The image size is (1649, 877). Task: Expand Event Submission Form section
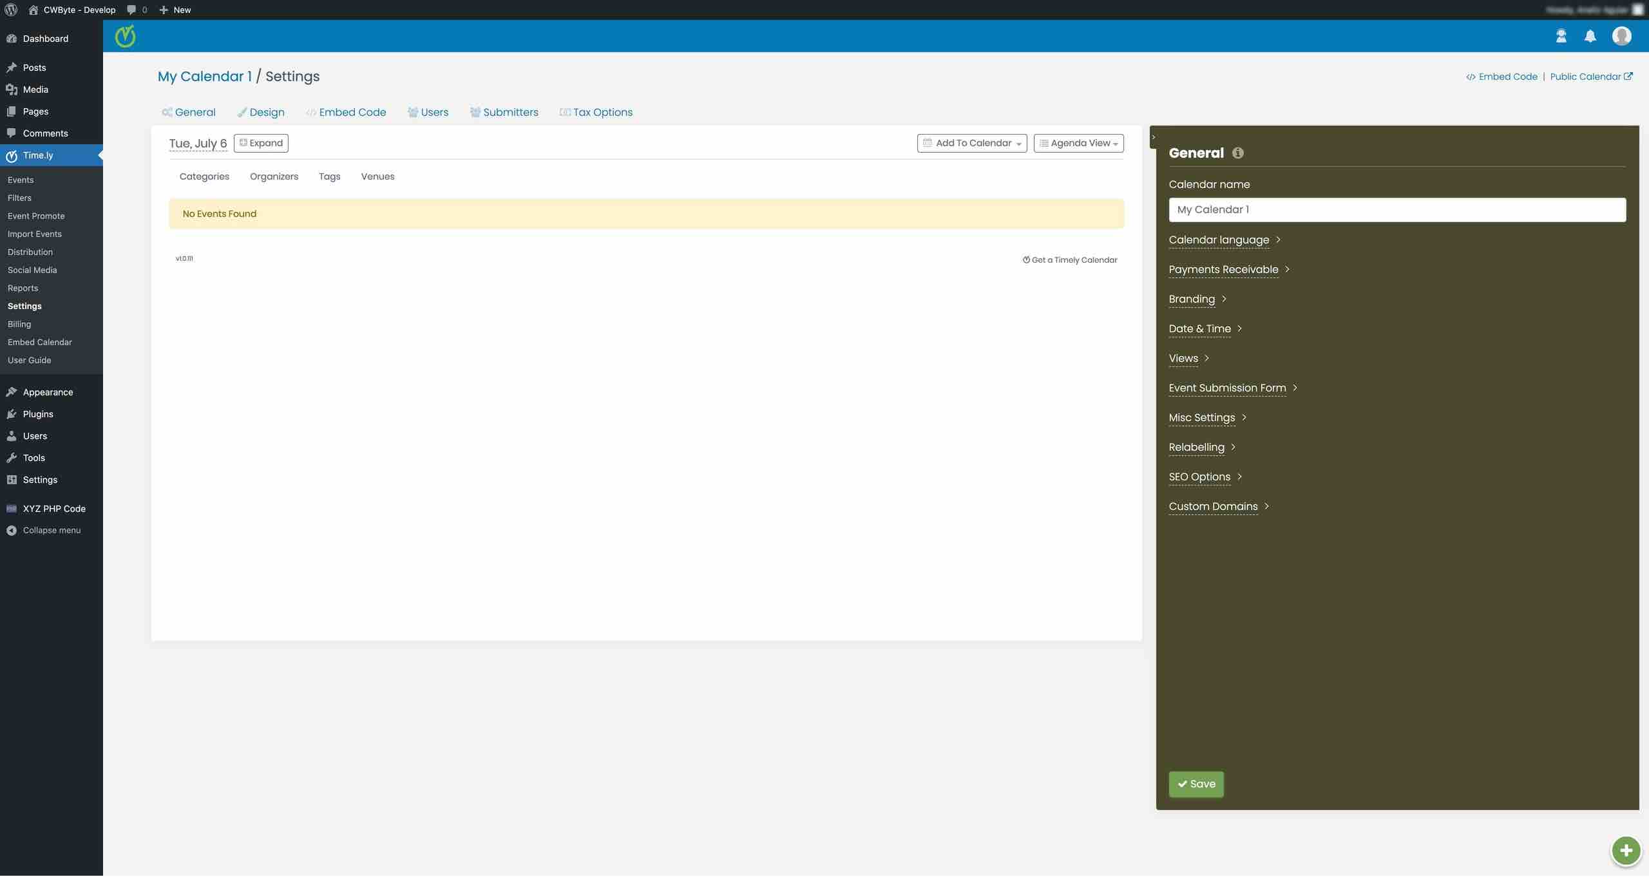click(1233, 388)
